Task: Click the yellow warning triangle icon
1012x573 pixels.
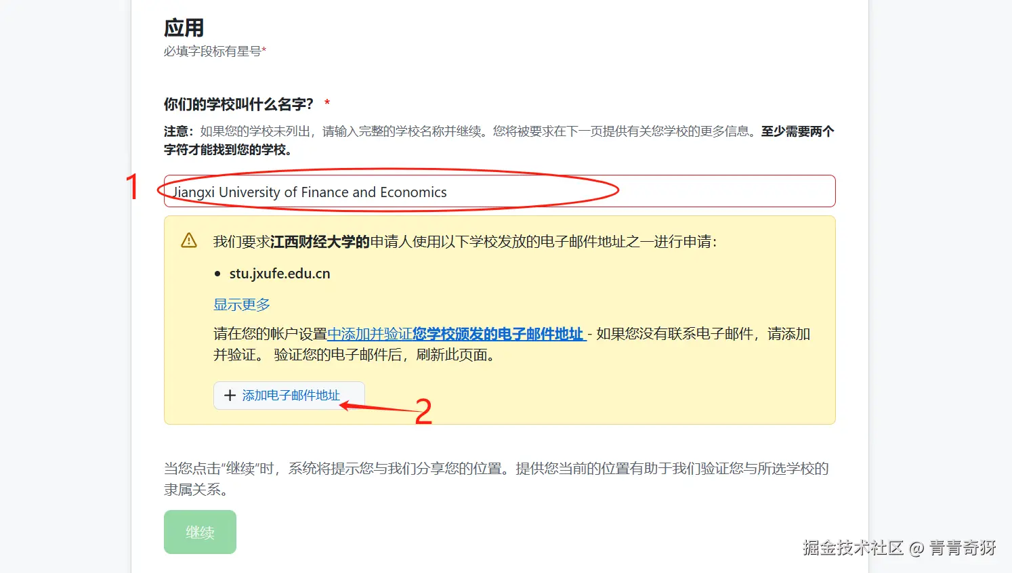Action: (x=189, y=240)
